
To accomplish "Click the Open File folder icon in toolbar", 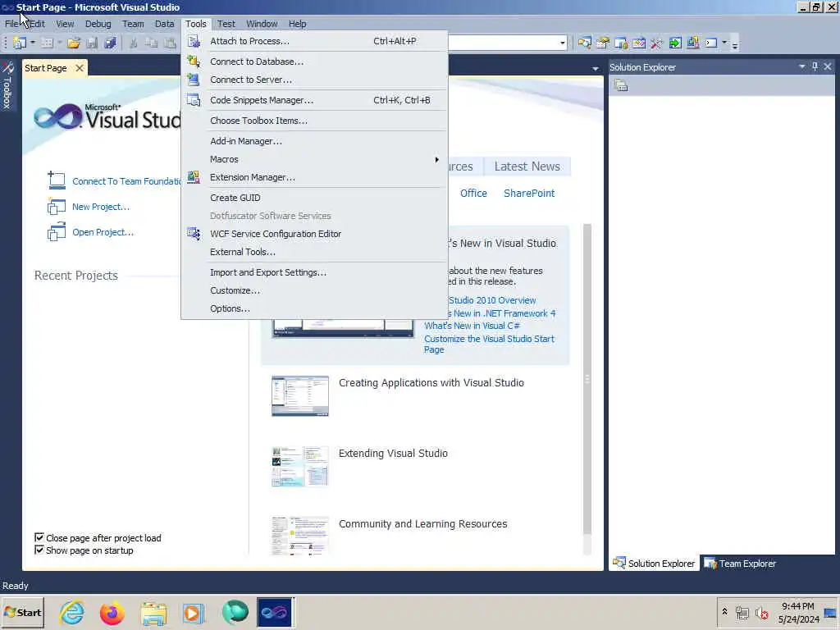I will point(73,43).
